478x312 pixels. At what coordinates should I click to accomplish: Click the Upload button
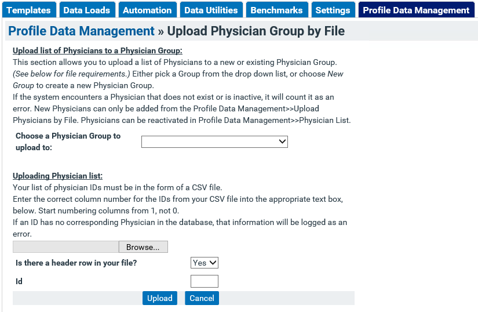[160, 298]
